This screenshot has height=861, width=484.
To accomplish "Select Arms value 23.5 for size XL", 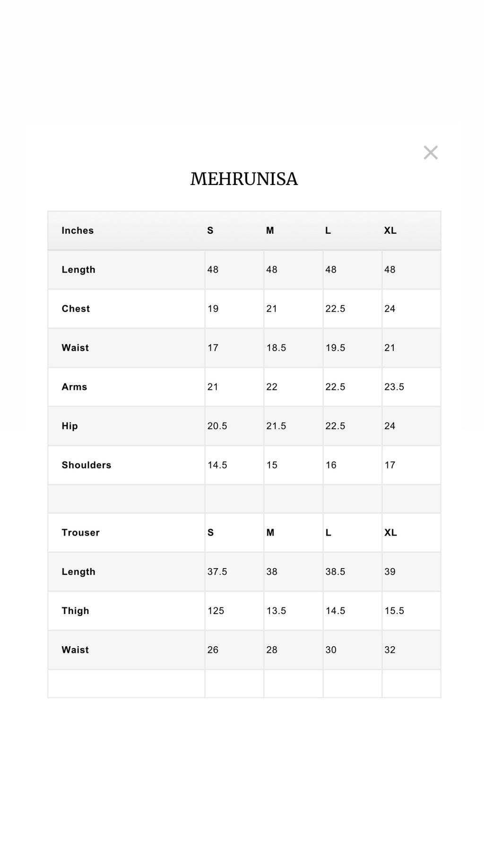I will 394,387.
